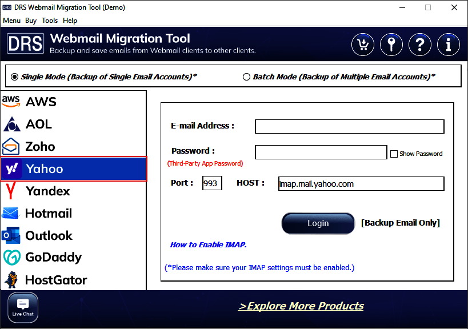Open the key activation icon
The height and width of the screenshot is (329, 468).
point(391,44)
